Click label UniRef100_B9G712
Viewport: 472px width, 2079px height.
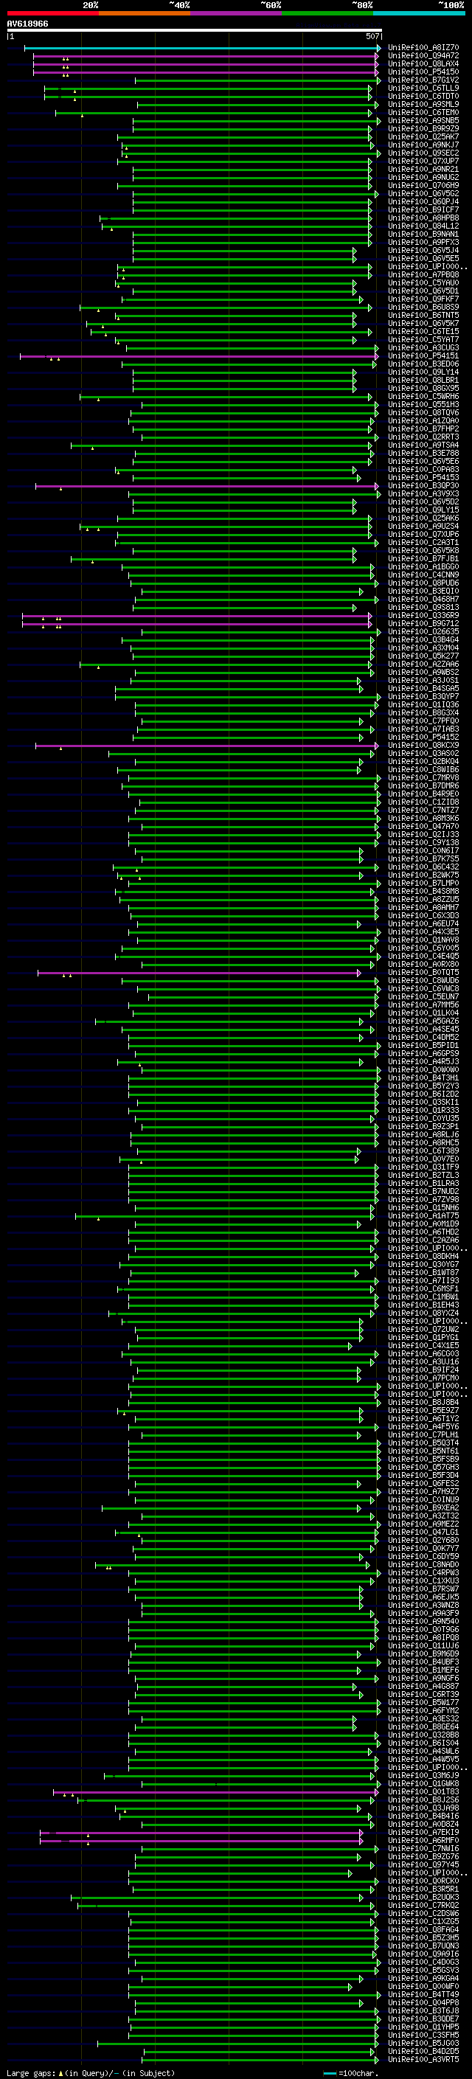coord(423,624)
